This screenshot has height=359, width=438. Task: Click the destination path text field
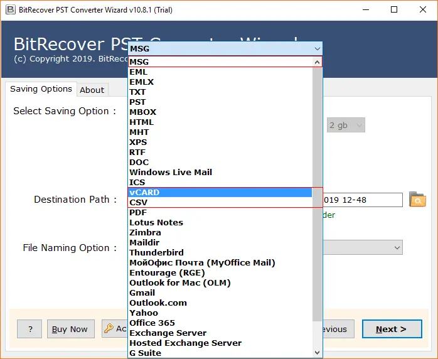click(x=363, y=200)
